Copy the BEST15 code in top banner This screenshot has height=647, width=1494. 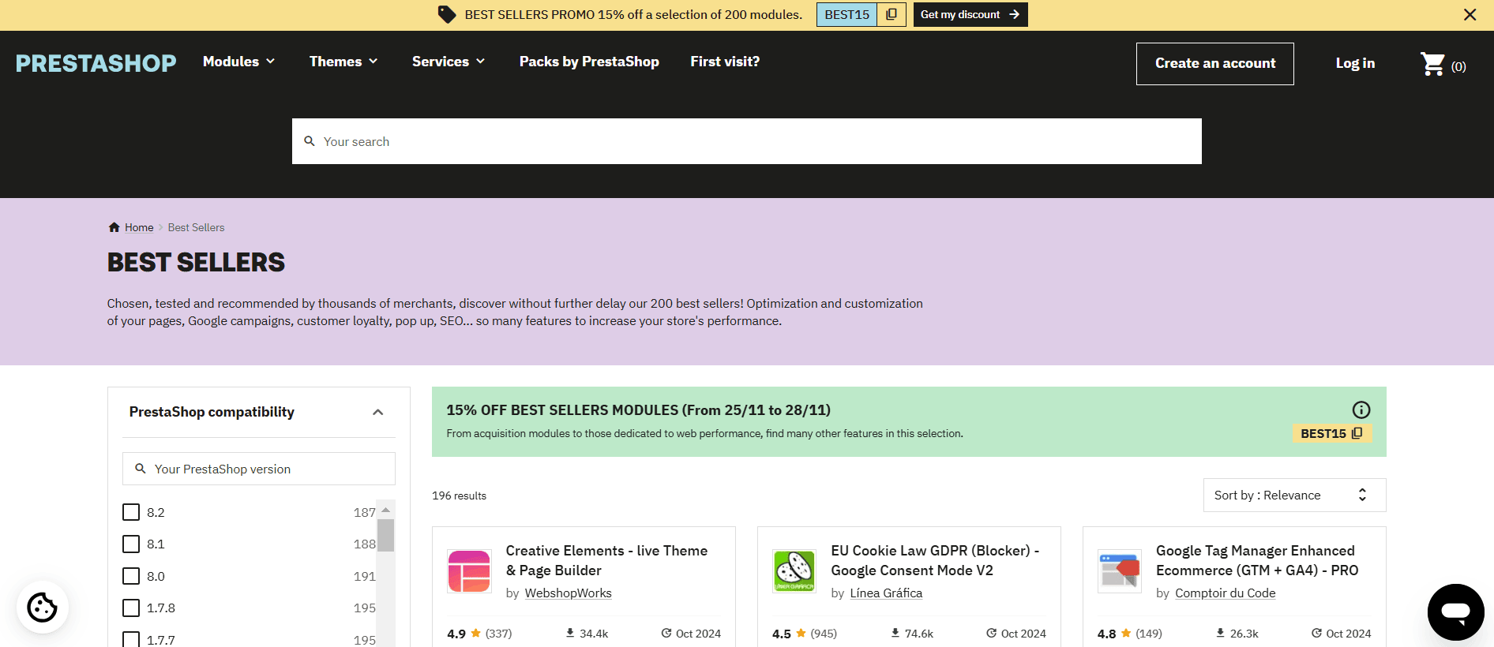(x=892, y=14)
